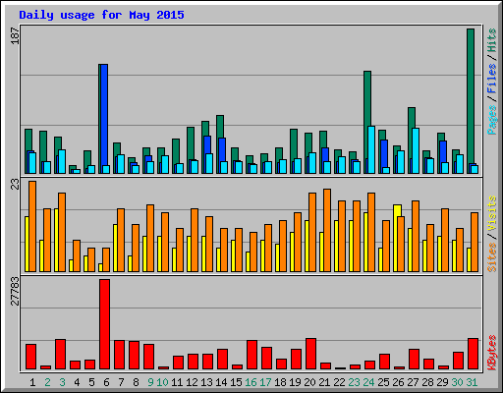This screenshot has width=503, height=393.
Task: Click the day 20 x-axis label
Action: pyautogui.click(x=309, y=382)
